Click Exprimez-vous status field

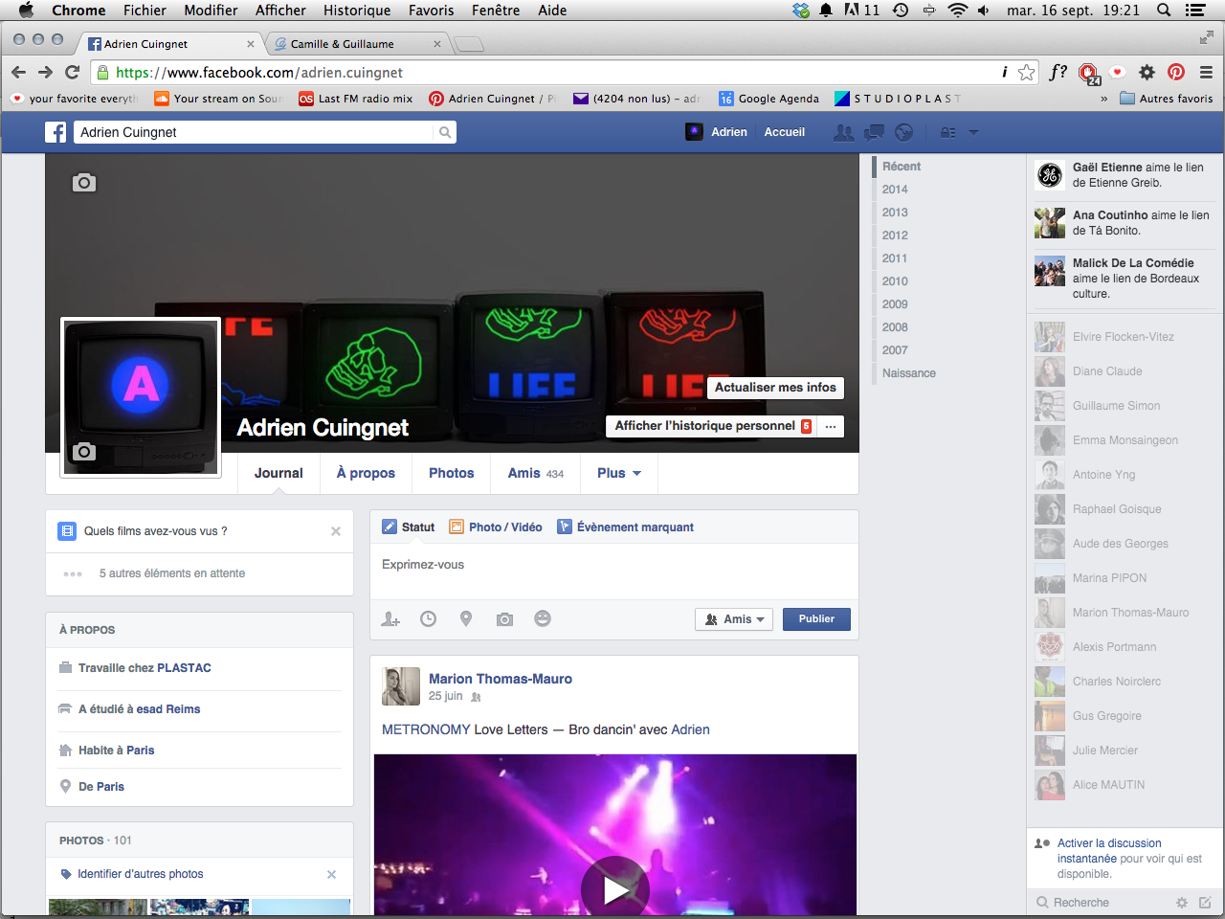pos(614,572)
